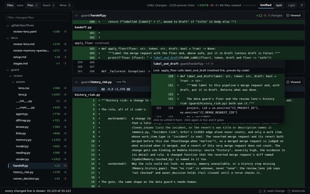Click the 0 / 86 files viewed counter
This screenshot has width=310, height=194.
(x=228, y=5)
